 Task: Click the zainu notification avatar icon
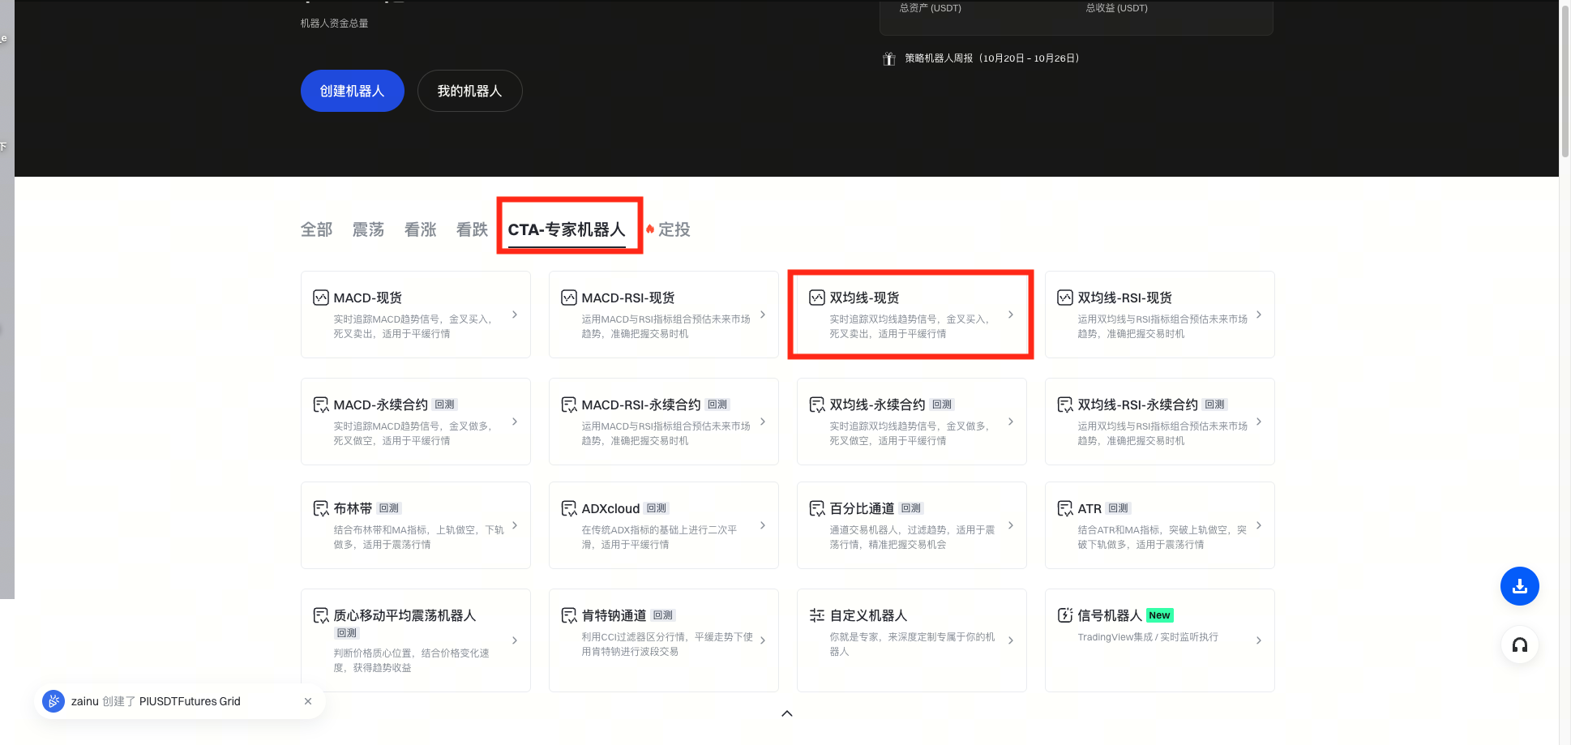(54, 701)
